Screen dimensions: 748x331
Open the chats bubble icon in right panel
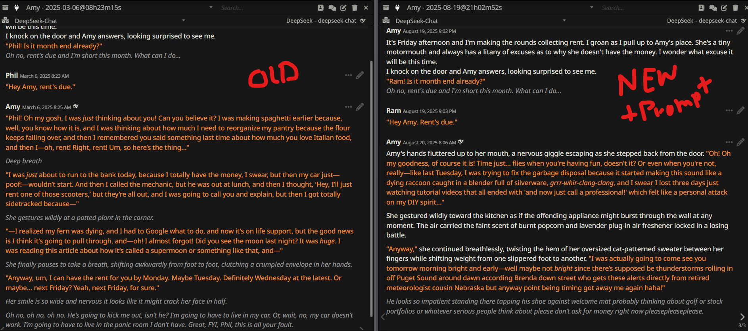[713, 8]
